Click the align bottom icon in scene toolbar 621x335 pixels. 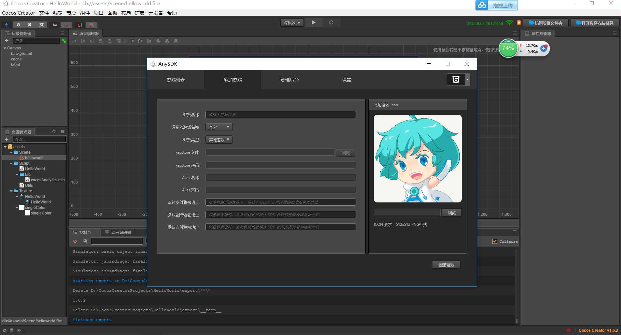tap(92, 41)
